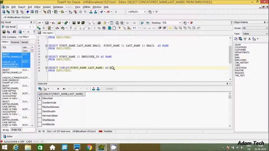Click the binoculars search icon in SQL Recall
Viewport: 269px width, 151px height.
tap(14, 32)
